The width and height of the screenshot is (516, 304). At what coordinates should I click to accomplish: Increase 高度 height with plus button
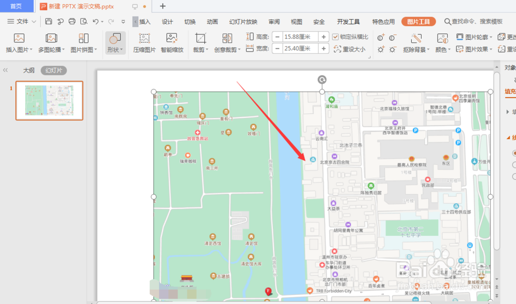coord(324,37)
